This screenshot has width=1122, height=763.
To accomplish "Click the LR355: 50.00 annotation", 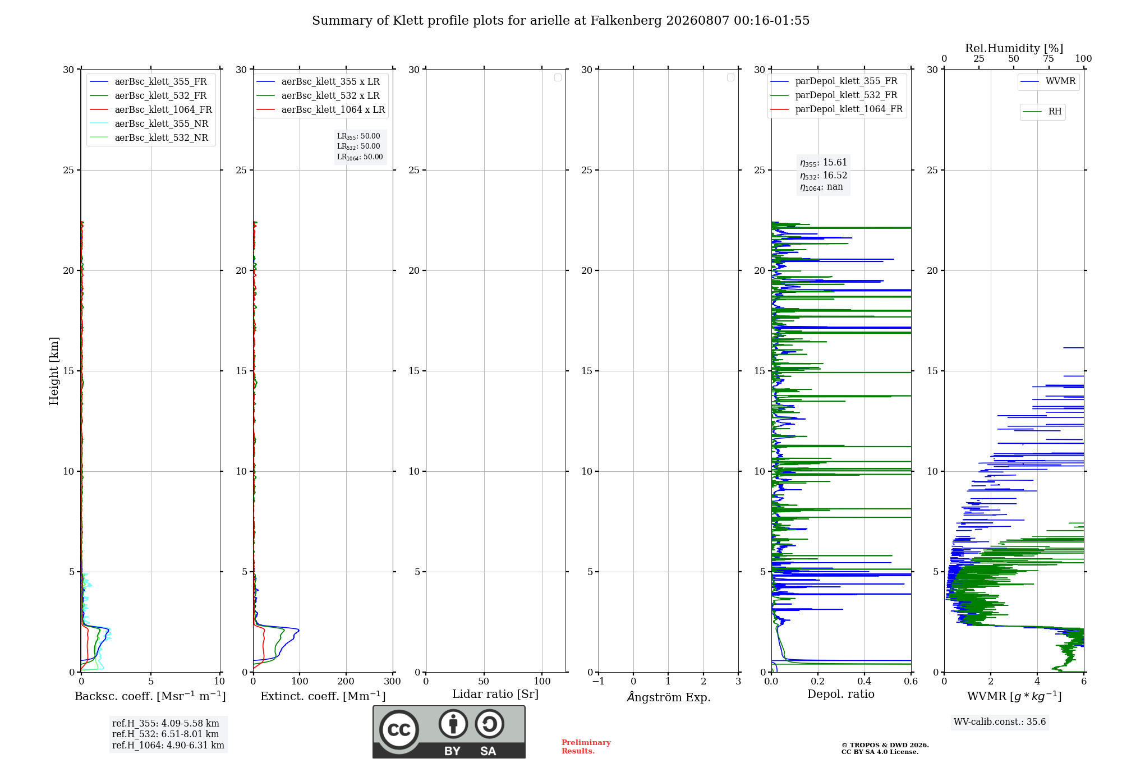I will [358, 136].
